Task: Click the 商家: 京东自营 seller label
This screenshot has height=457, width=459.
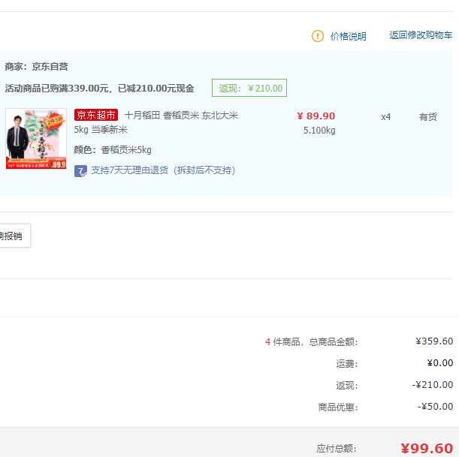Action: coord(37,67)
